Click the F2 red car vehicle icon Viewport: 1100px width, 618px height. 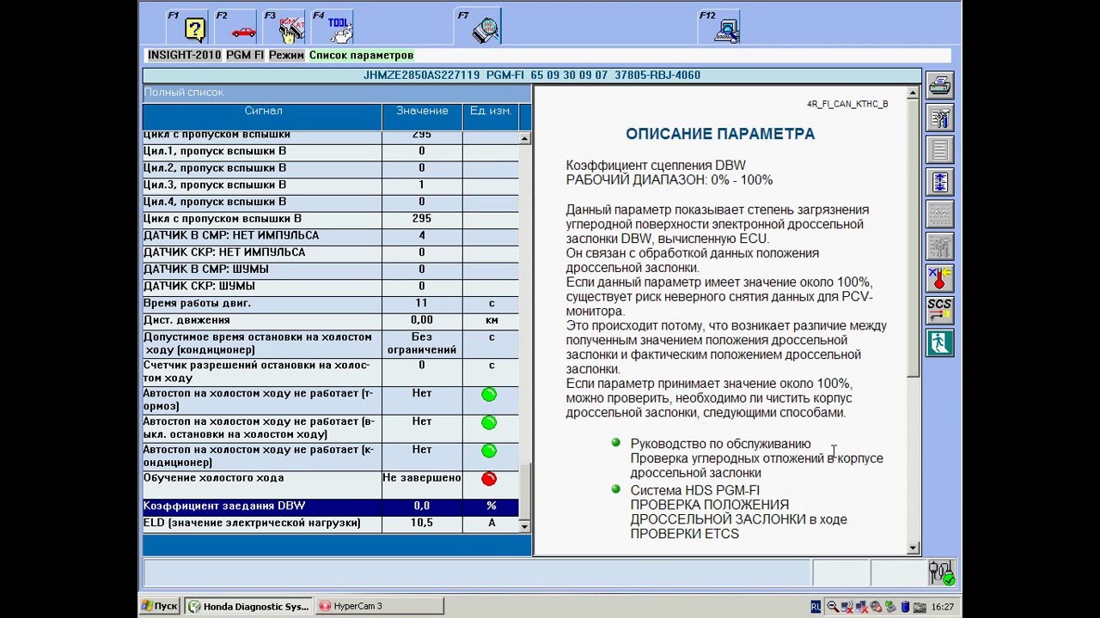pos(243,32)
